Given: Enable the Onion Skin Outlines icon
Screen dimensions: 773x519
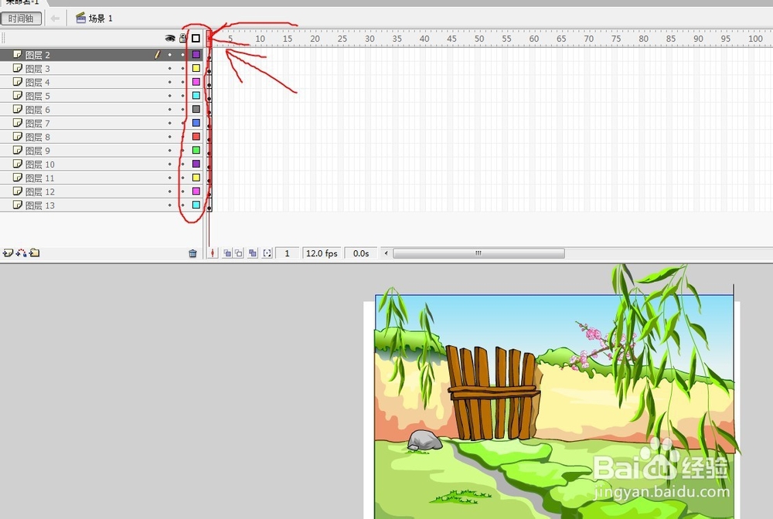Looking at the screenshot, I should point(239,253).
